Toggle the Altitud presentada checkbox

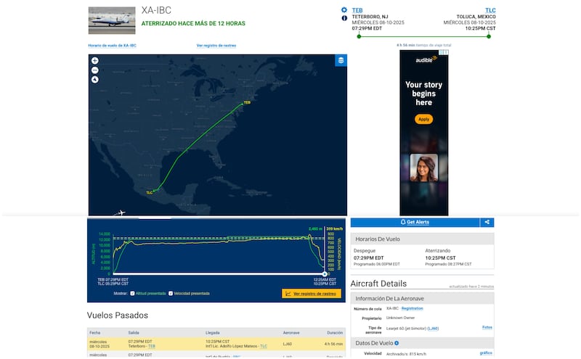point(132,294)
